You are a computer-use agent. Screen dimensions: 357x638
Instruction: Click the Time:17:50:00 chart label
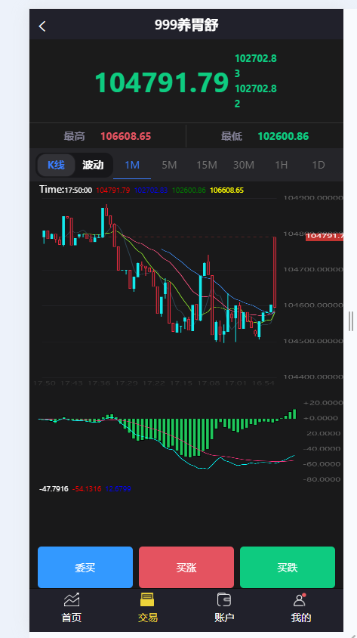tap(66, 190)
